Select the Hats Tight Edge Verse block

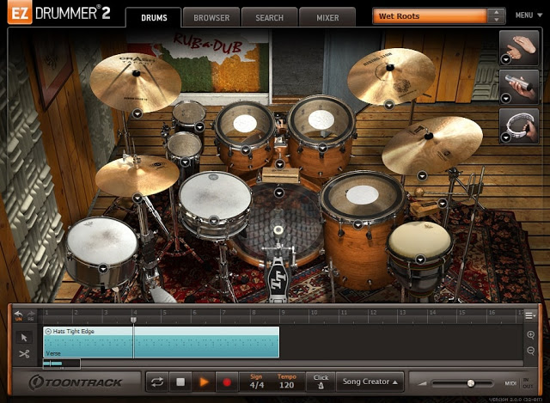click(161, 342)
